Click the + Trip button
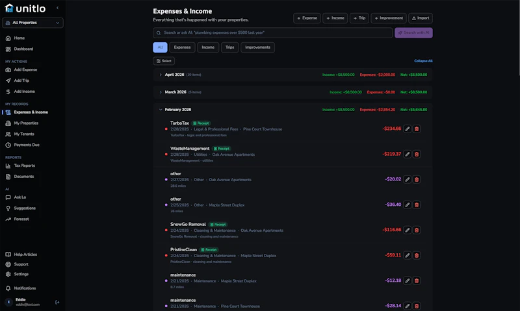Screen dimensions: 520x311 point(359,18)
